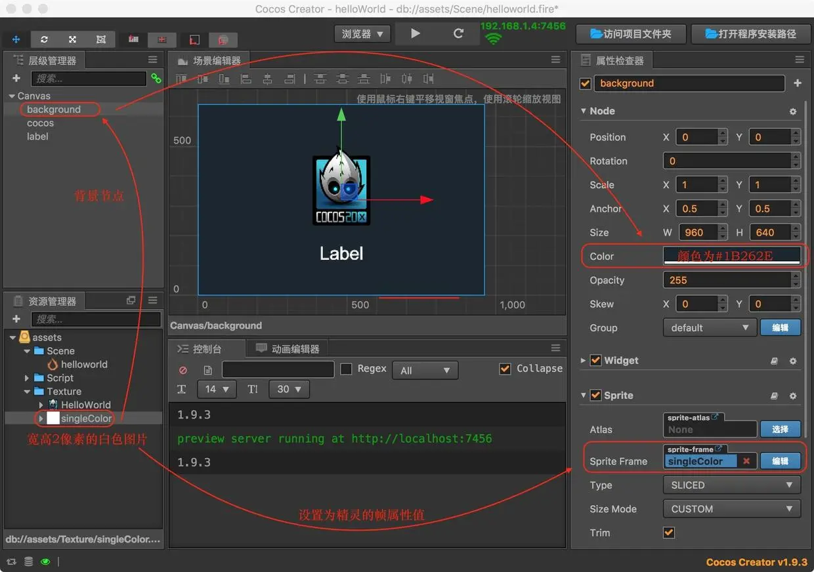The height and width of the screenshot is (572, 814).
Task: Click the 选择 button beside Atlas
Action: pos(780,429)
